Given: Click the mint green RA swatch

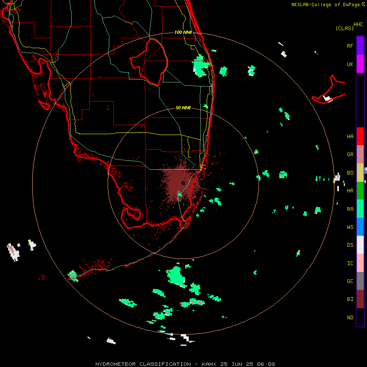Looking at the screenshot, I should tap(360, 209).
